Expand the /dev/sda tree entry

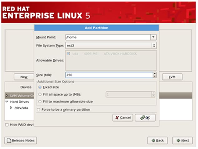[x=11, y=108]
